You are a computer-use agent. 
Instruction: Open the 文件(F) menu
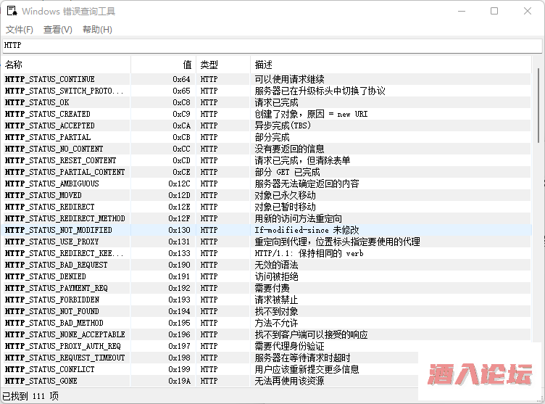[x=20, y=30]
